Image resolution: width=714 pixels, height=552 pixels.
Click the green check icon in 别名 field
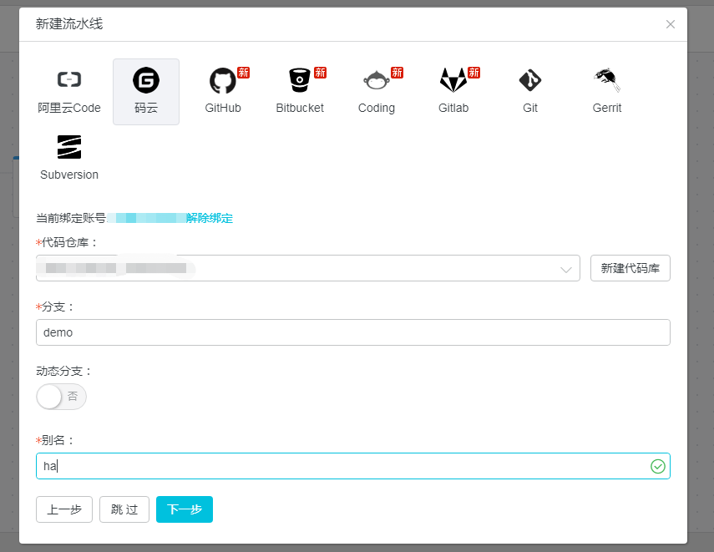point(658,466)
